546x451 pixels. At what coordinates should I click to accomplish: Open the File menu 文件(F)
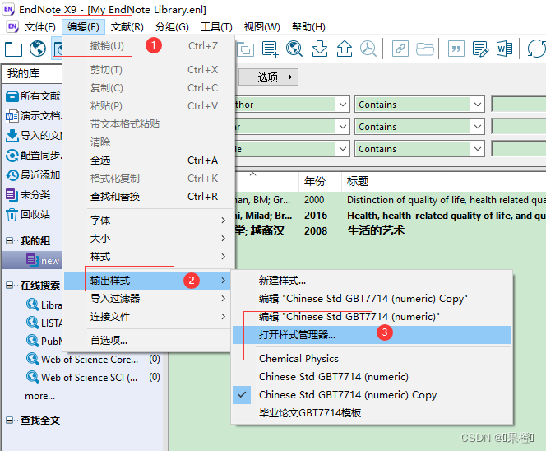39,27
